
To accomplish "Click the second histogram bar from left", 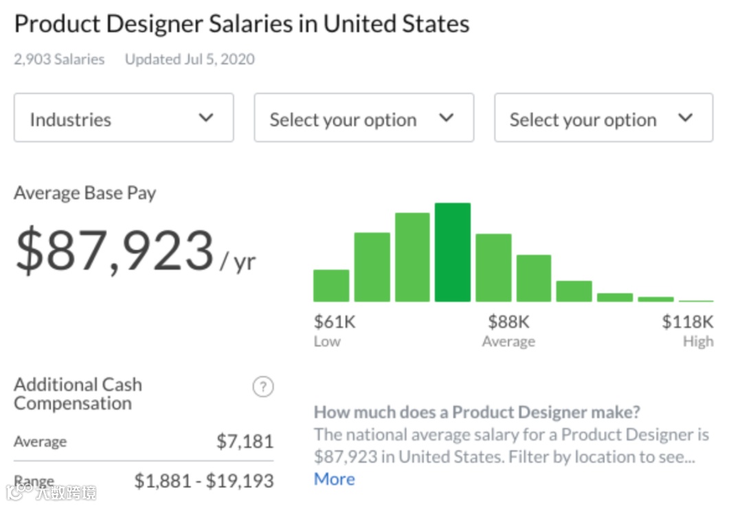I will (372, 267).
